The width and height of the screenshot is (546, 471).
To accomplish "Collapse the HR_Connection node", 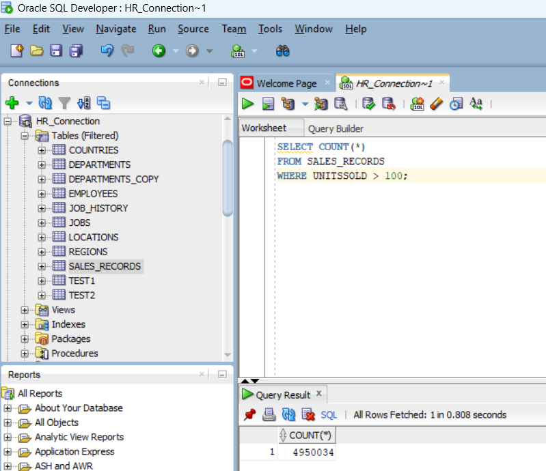I will coord(8,122).
